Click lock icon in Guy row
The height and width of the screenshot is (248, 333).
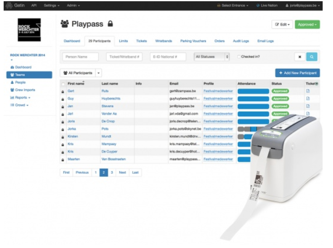click(x=63, y=99)
